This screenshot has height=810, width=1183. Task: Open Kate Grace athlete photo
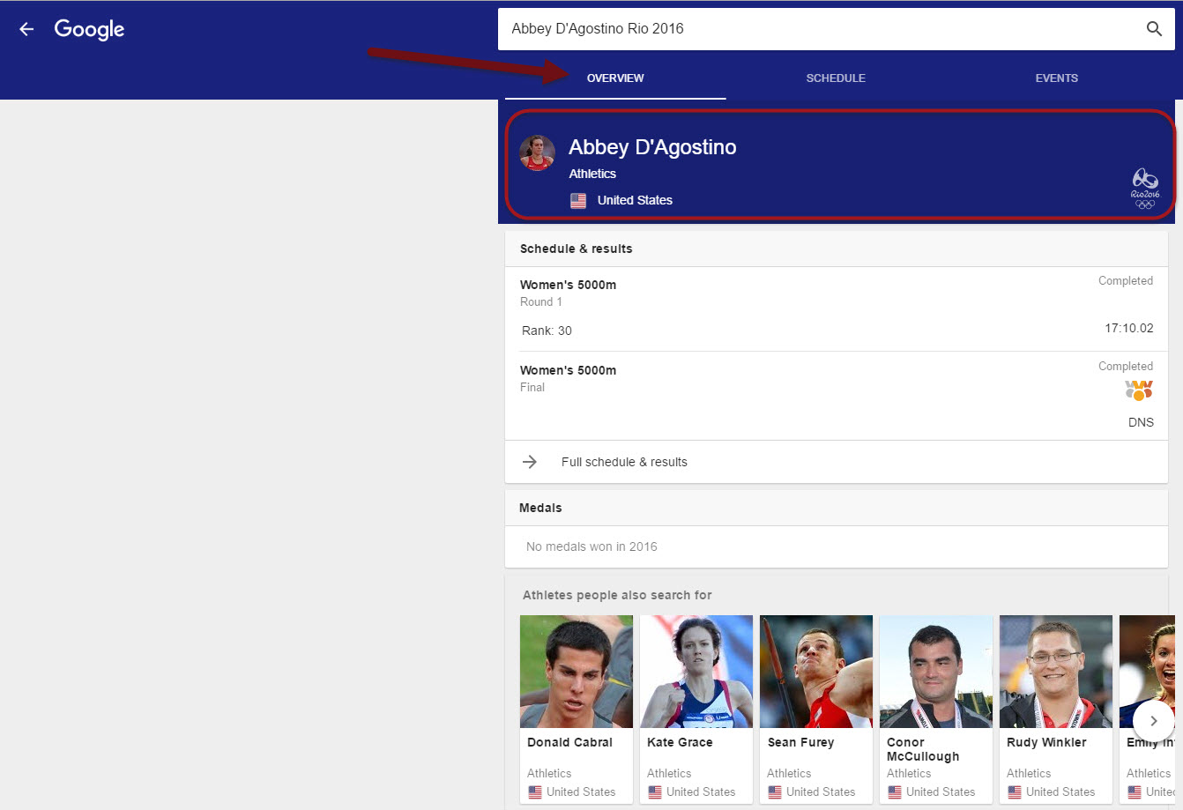click(x=696, y=672)
